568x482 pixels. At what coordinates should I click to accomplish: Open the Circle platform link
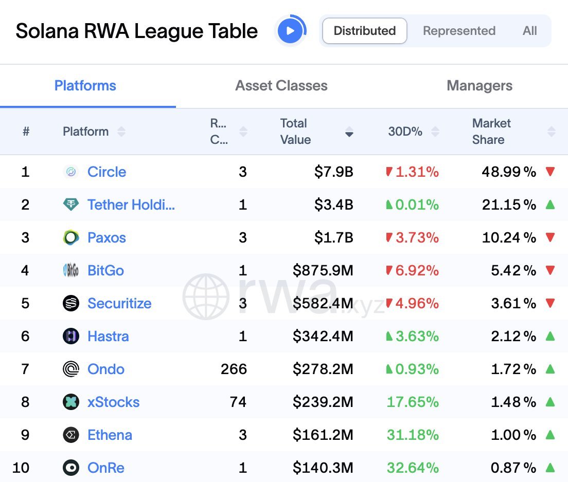[106, 172]
